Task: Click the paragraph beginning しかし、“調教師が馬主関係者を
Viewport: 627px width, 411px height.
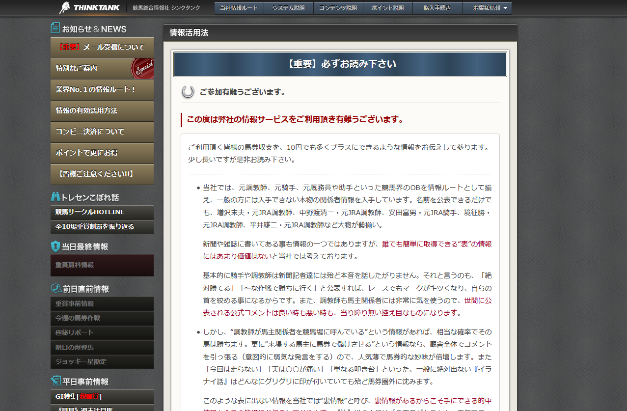Action: [x=347, y=356]
